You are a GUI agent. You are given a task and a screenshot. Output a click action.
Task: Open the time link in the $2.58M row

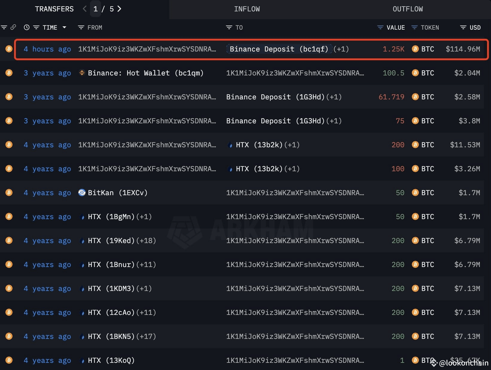tap(47, 97)
